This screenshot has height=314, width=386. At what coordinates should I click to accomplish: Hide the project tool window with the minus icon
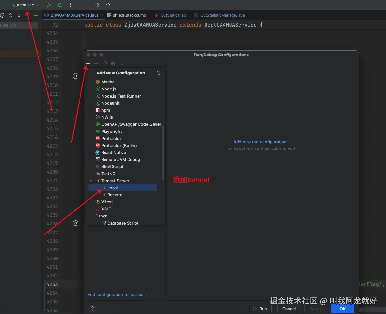(36, 15)
